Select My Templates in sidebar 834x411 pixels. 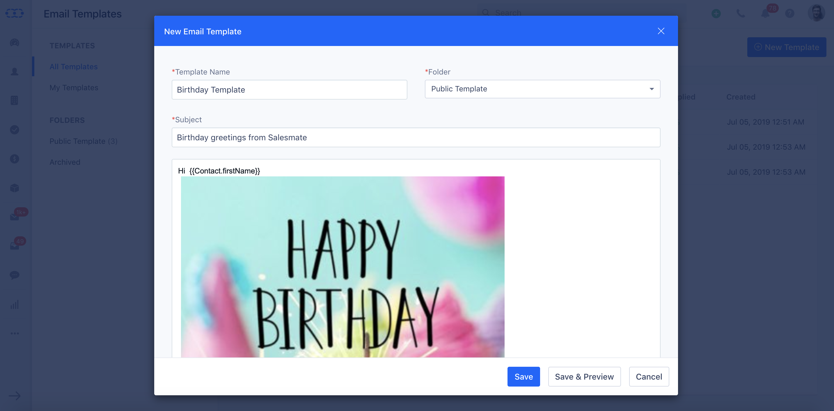[x=74, y=87]
